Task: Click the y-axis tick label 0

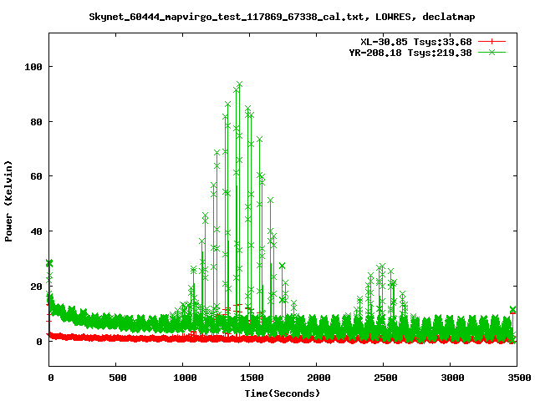Action: (39, 342)
